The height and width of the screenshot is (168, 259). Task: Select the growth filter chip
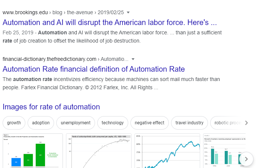[14, 123]
